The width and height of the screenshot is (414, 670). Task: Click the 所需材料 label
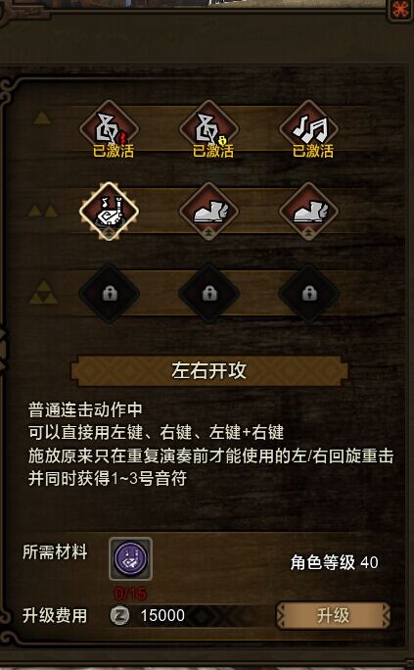point(55,552)
